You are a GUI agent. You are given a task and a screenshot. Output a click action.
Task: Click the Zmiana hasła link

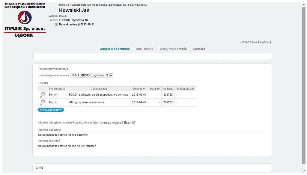pos(248,42)
